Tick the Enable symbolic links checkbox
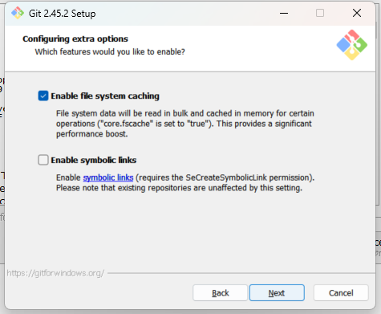The image size is (381, 314). (x=43, y=160)
